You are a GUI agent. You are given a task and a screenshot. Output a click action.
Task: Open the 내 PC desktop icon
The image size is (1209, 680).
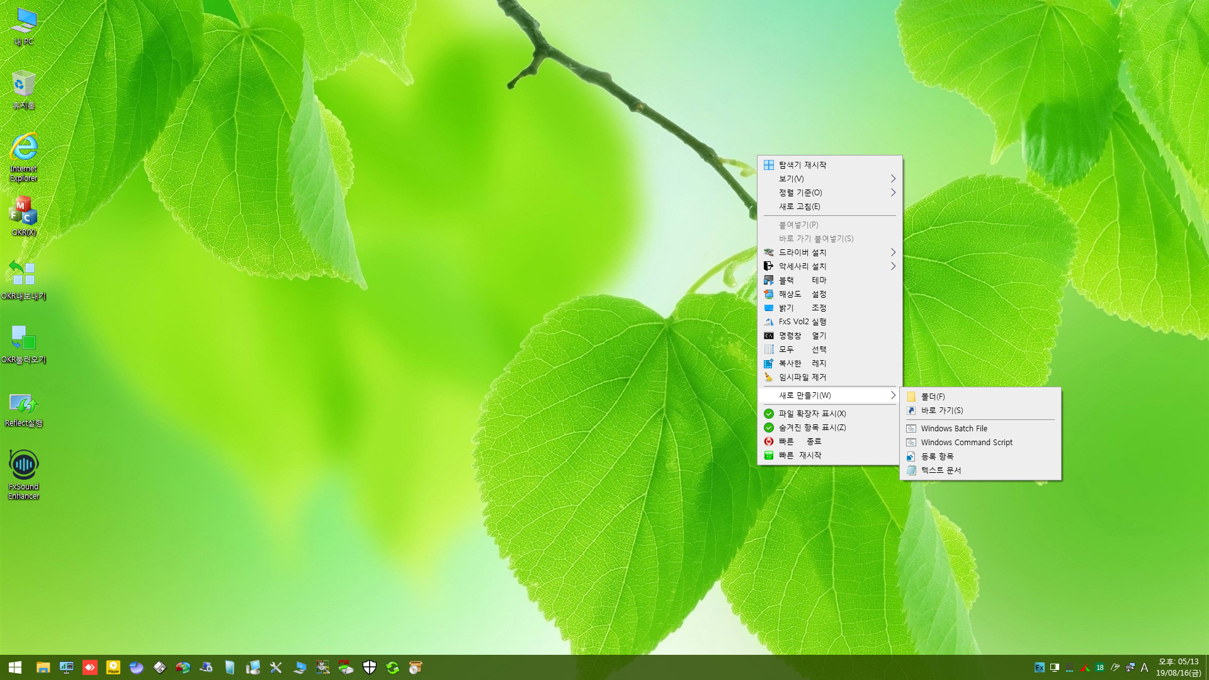tap(24, 27)
